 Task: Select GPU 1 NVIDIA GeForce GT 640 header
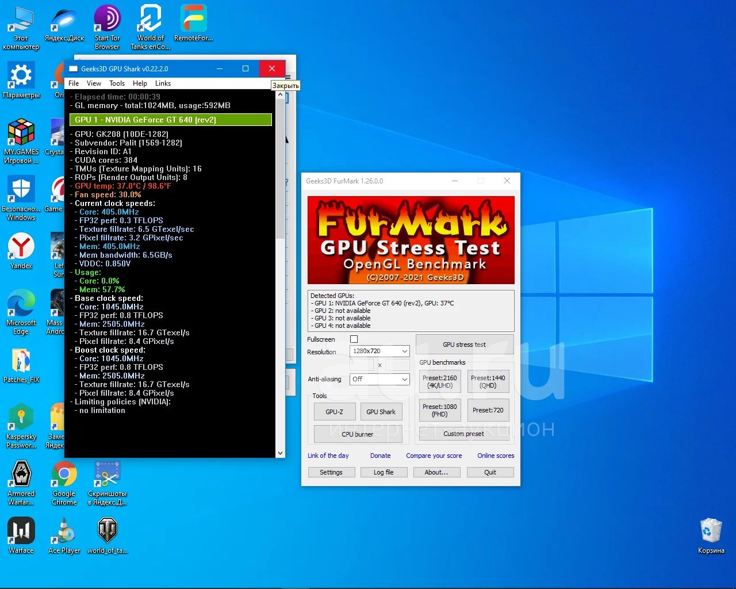[170, 120]
